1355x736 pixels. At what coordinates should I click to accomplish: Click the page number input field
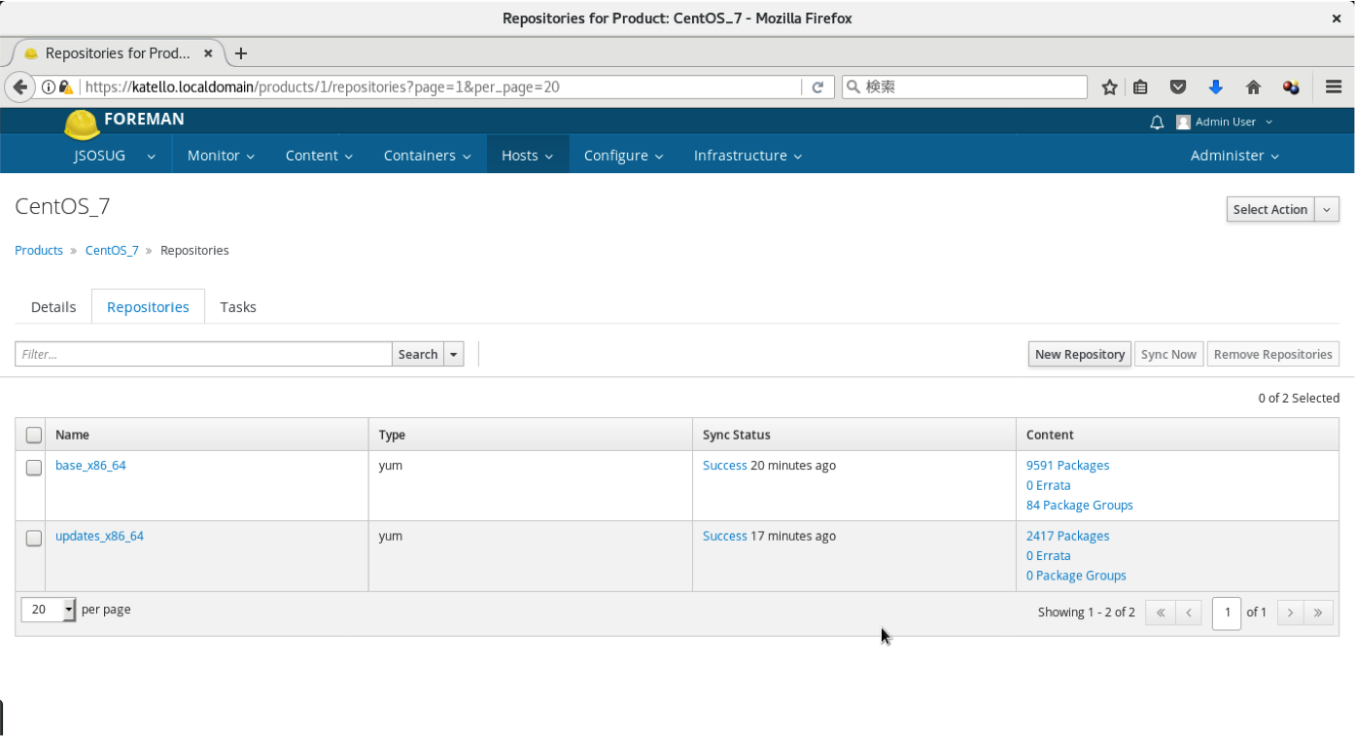(1227, 613)
